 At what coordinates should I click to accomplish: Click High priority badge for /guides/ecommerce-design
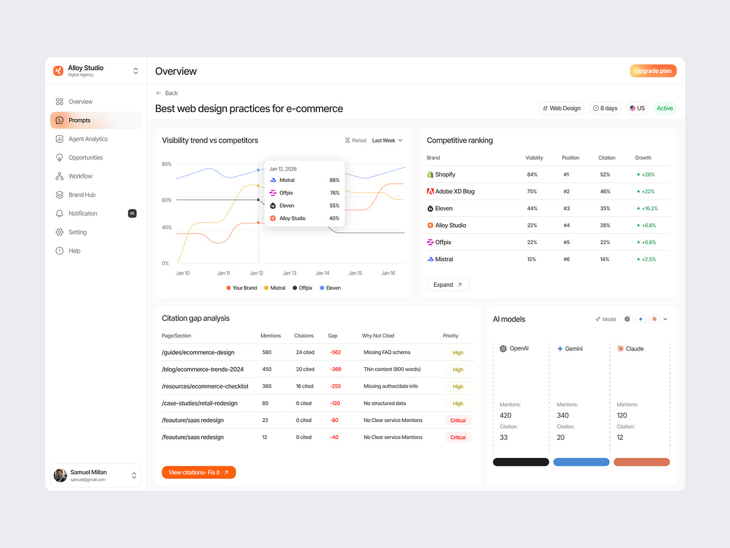pos(458,353)
